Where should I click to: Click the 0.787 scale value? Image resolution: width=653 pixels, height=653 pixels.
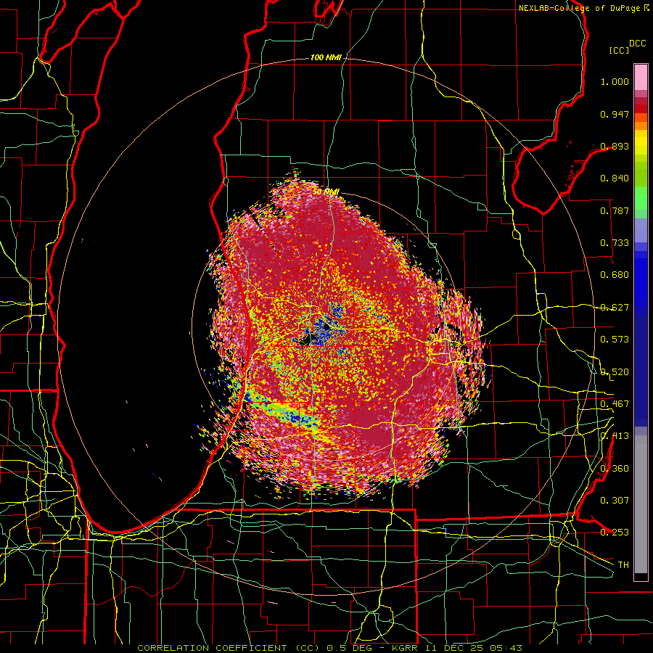(615, 210)
